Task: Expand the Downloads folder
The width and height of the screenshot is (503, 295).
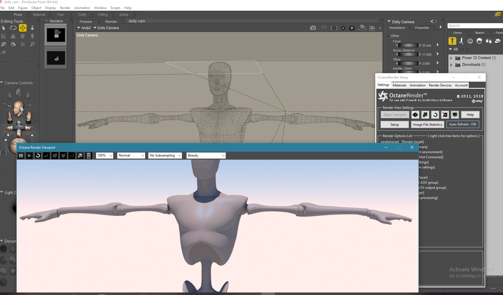Action: [x=451, y=65]
